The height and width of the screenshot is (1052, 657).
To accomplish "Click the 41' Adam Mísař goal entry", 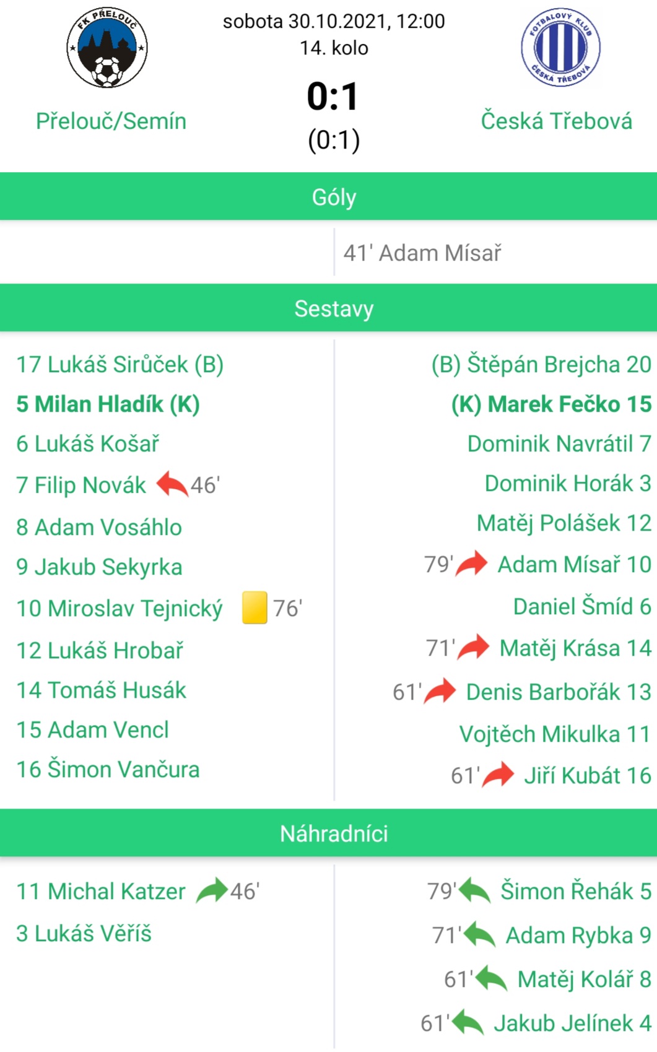I will pyautogui.click(x=422, y=253).
